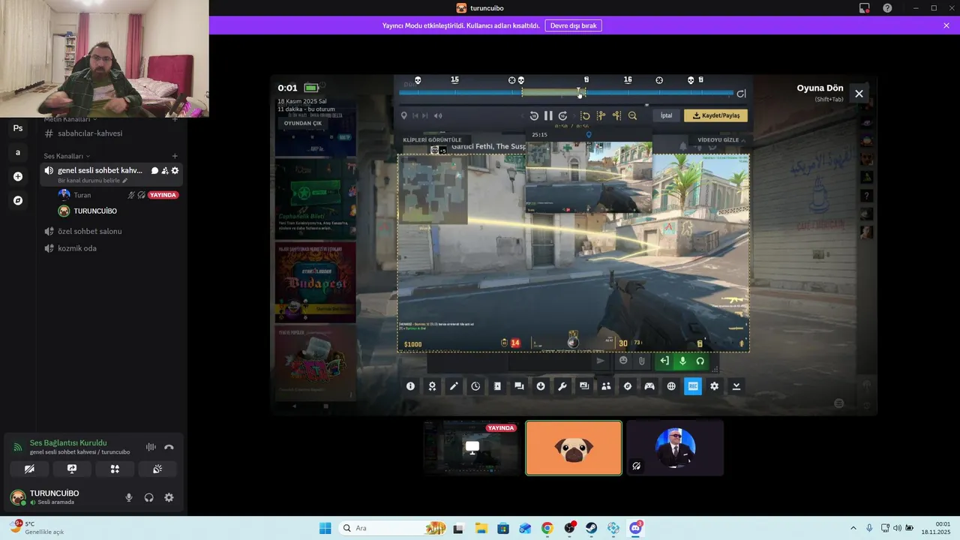Open the friends people icon in overlay toolbar
This screenshot has width=960, height=540.
point(606,386)
